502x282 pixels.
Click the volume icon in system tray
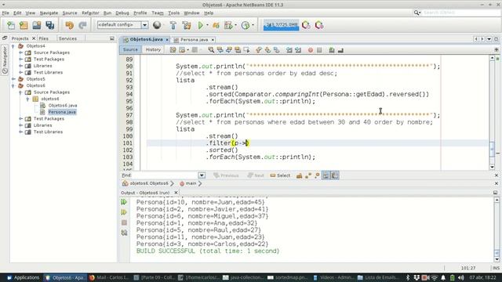(460, 277)
